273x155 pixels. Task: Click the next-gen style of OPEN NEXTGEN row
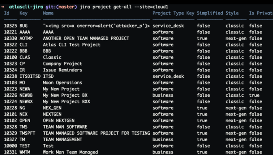(x=236, y=120)
